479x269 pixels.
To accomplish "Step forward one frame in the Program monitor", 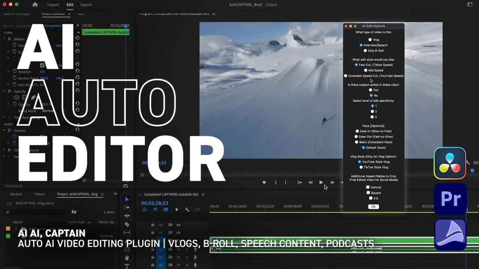I will [x=332, y=182].
